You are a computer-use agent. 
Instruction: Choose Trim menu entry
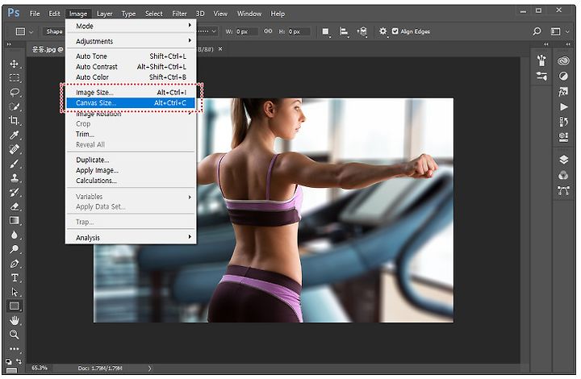[131, 134]
